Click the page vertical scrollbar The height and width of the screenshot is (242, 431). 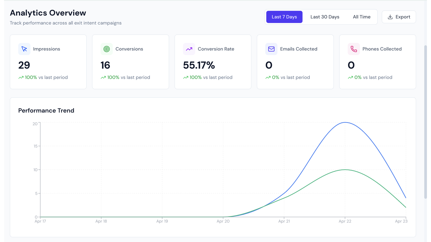pyautogui.click(x=426, y=122)
